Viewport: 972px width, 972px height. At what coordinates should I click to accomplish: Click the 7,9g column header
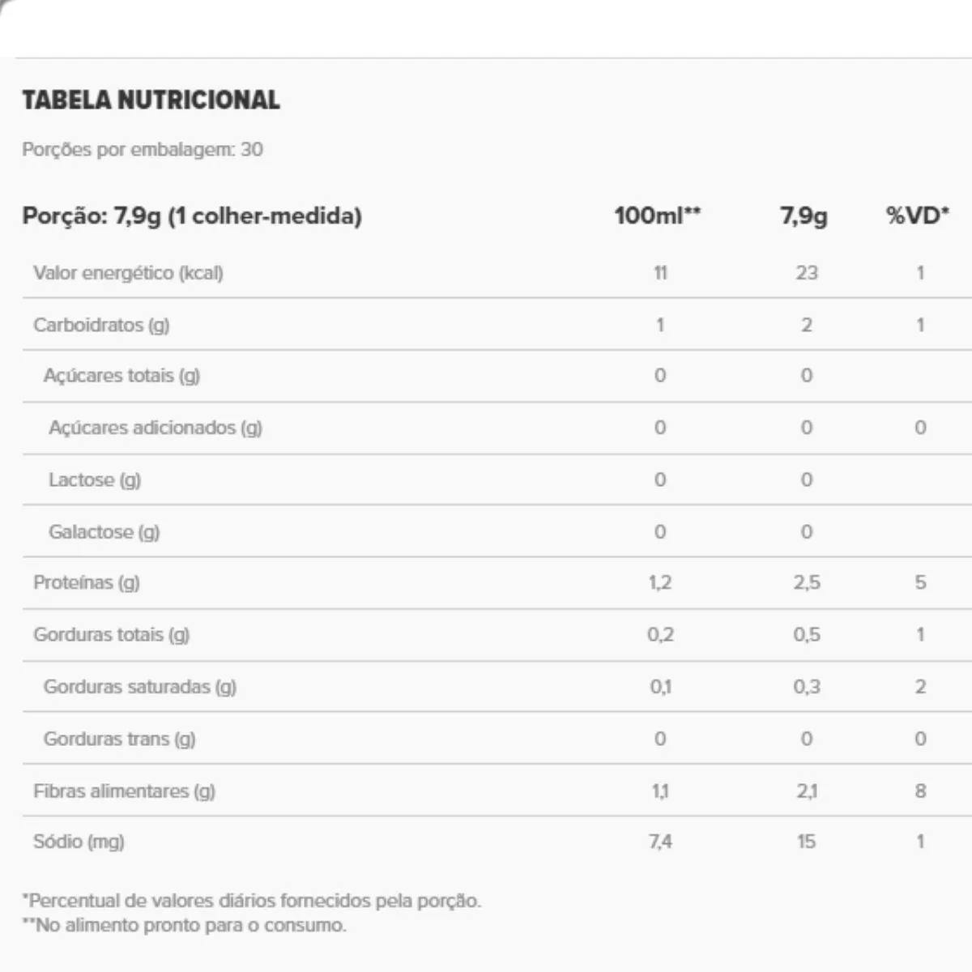(804, 216)
